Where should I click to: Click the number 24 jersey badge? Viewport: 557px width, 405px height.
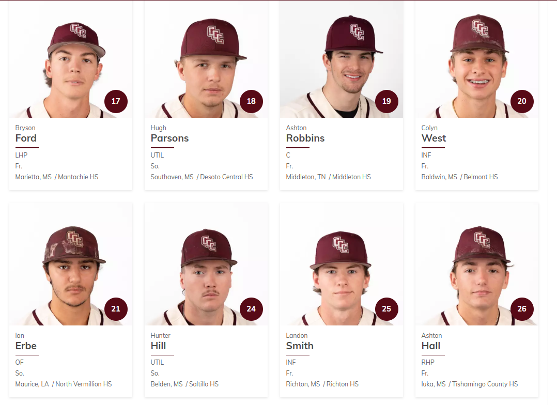pyautogui.click(x=251, y=309)
